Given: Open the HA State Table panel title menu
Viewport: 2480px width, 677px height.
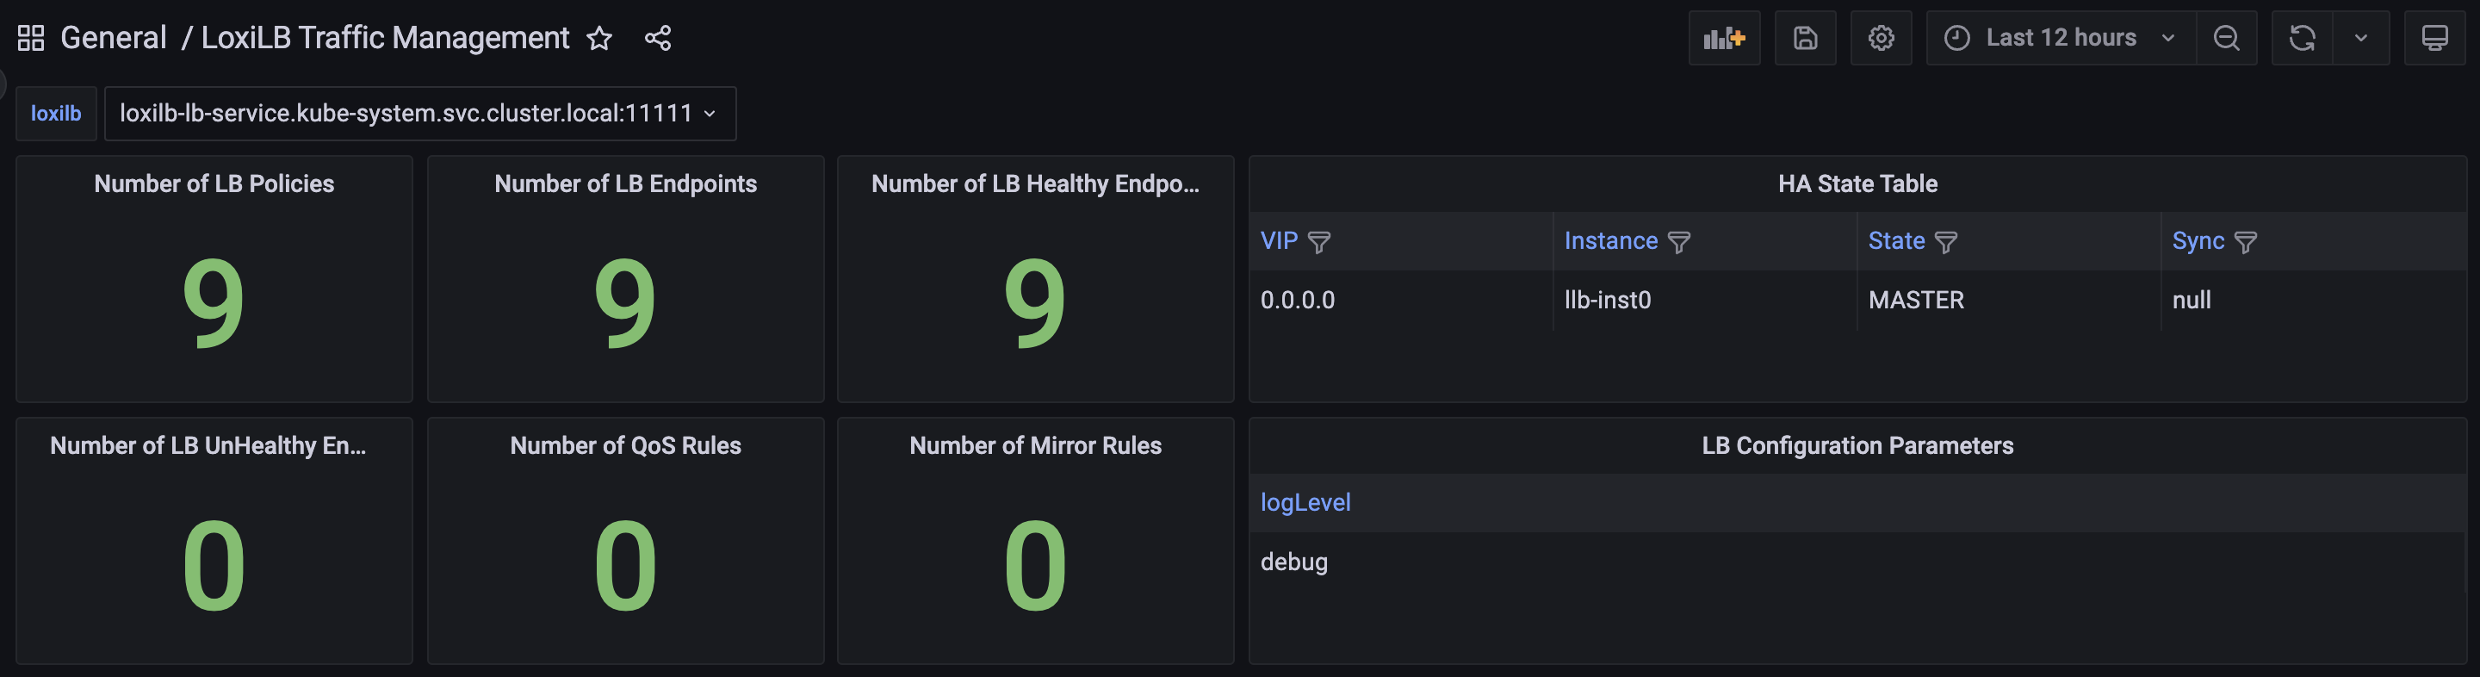Looking at the screenshot, I should click(1857, 184).
